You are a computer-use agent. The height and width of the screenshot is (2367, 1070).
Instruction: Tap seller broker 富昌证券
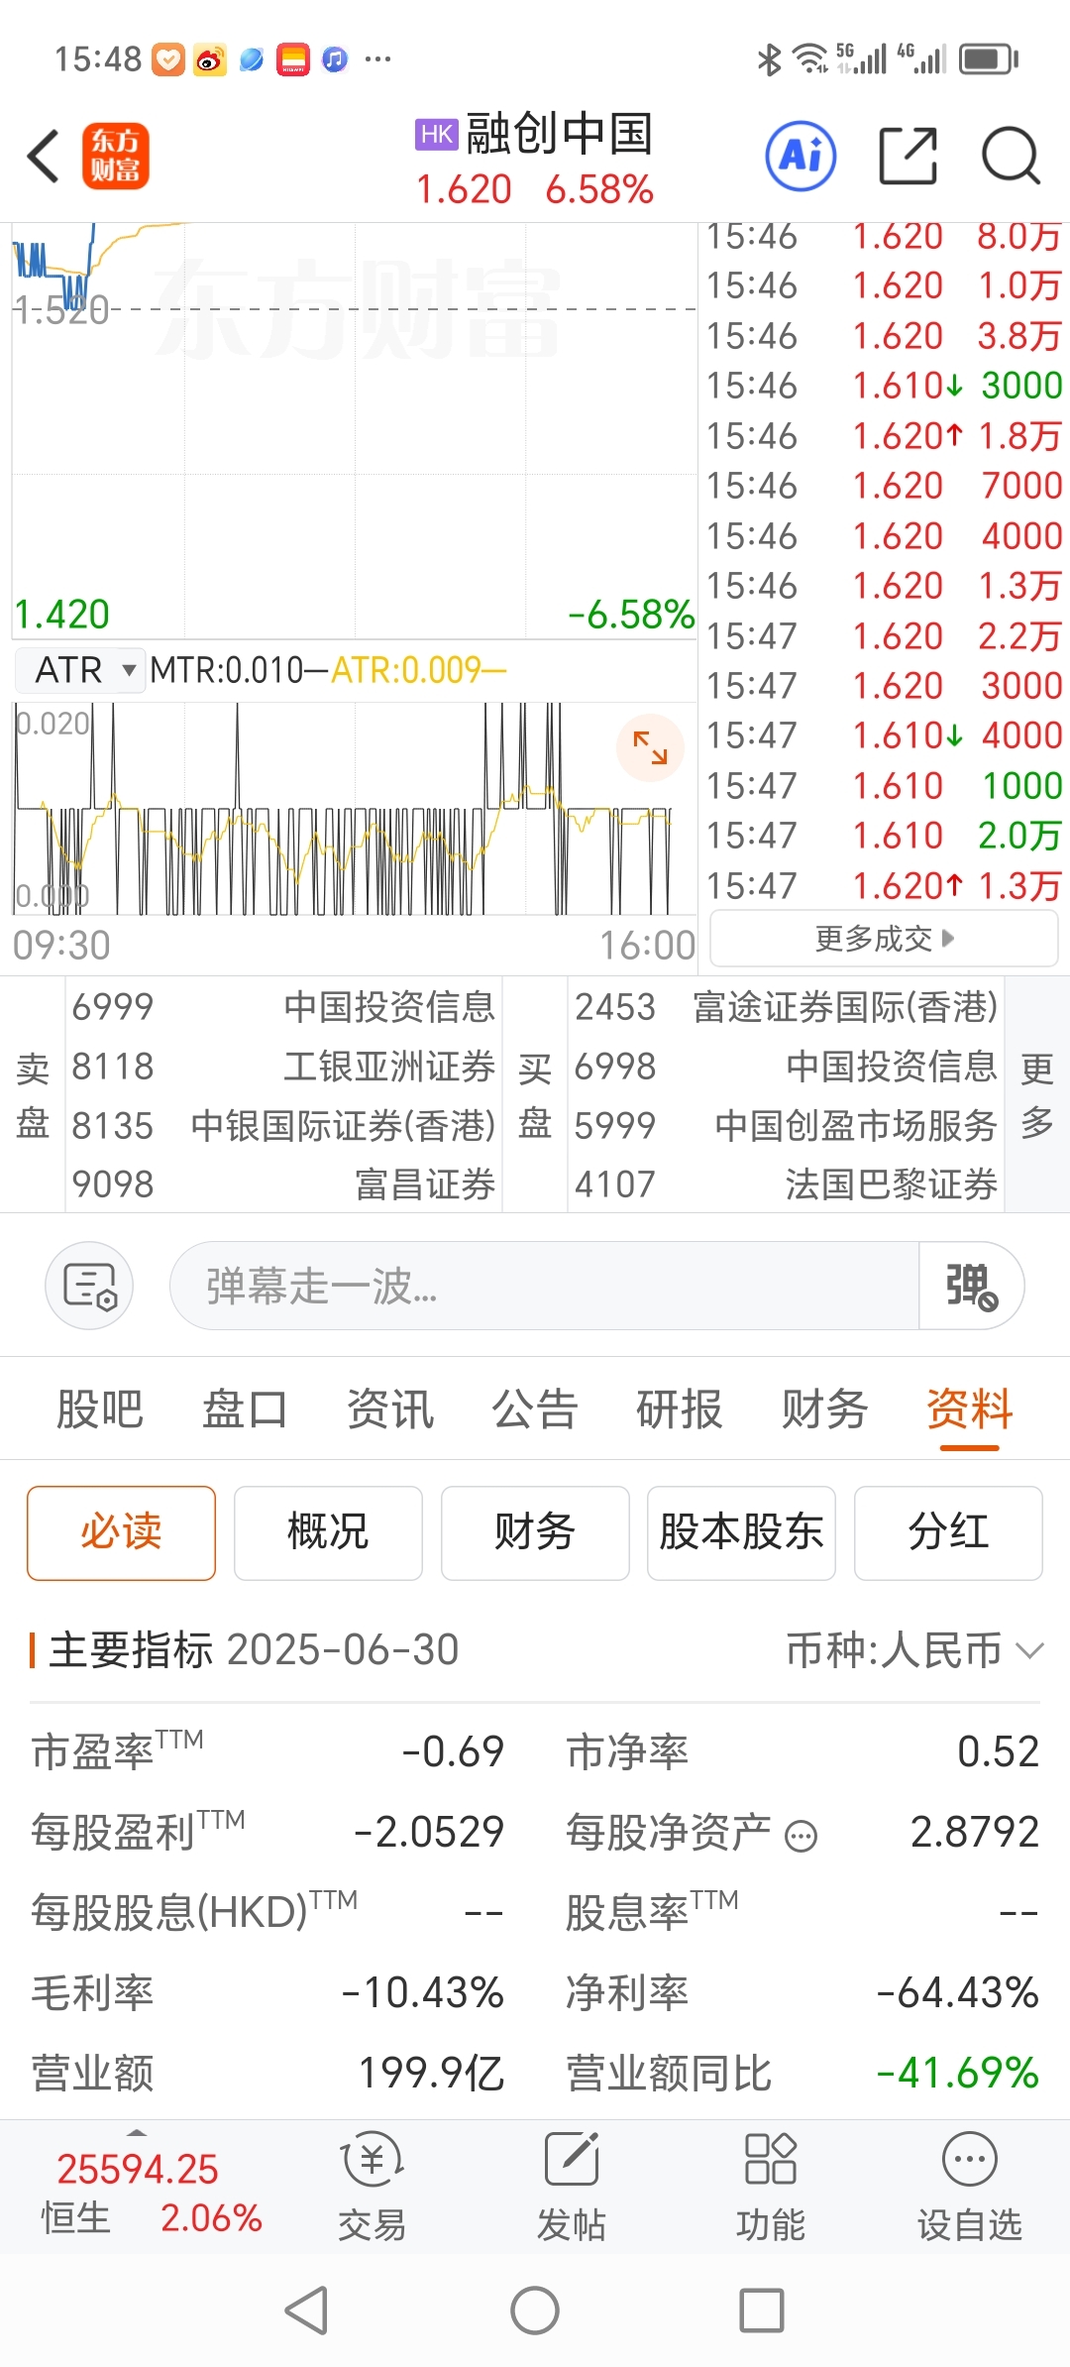[283, 1184]
